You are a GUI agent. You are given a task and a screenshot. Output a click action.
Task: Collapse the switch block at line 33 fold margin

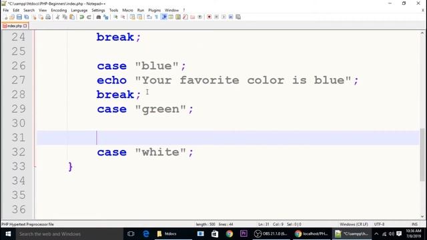(35, 166)
